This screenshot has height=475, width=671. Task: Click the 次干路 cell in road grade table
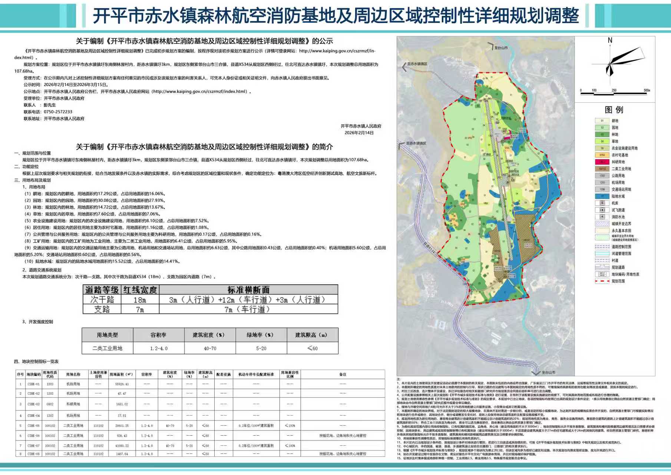pyautogui.click(x=102, y=300)
